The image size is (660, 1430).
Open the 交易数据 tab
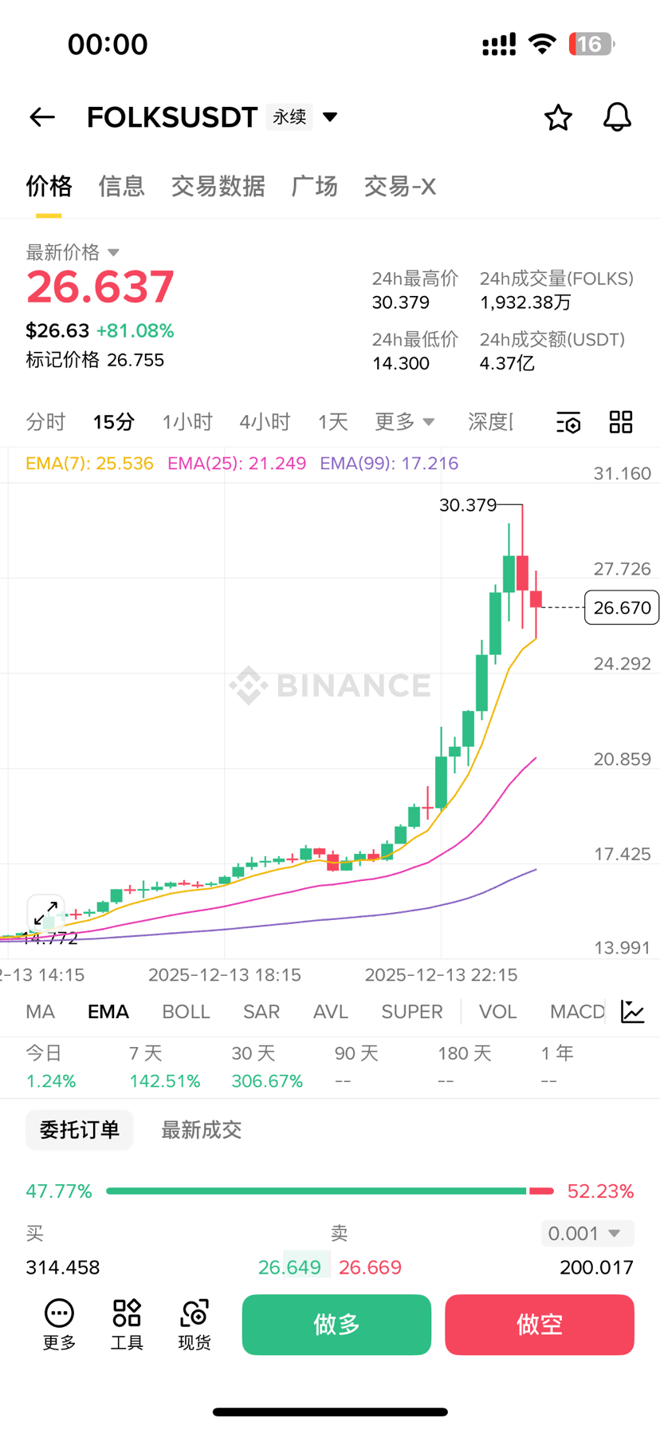pyautogui.click(x=218, y=186)
